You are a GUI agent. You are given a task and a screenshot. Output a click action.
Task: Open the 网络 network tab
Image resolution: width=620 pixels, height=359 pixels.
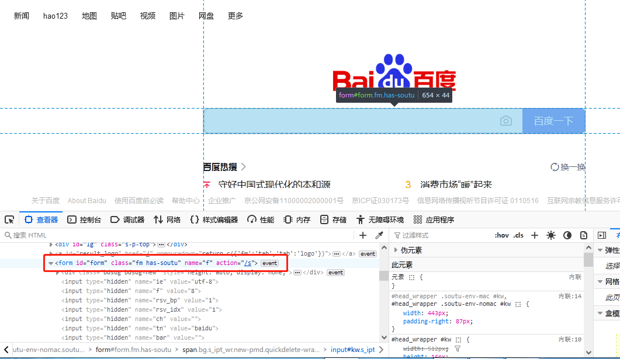(x=167, y=219)
